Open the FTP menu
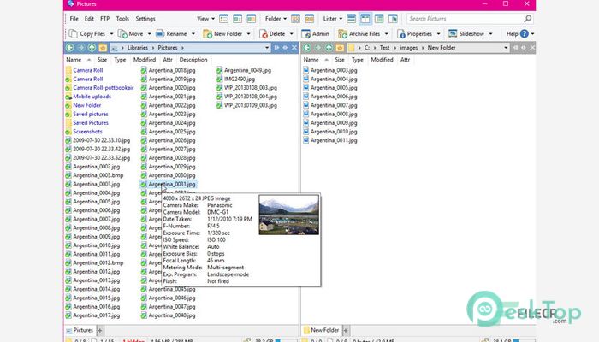Image resolution: width=599 pixels, height=342 pixels. 104,18
